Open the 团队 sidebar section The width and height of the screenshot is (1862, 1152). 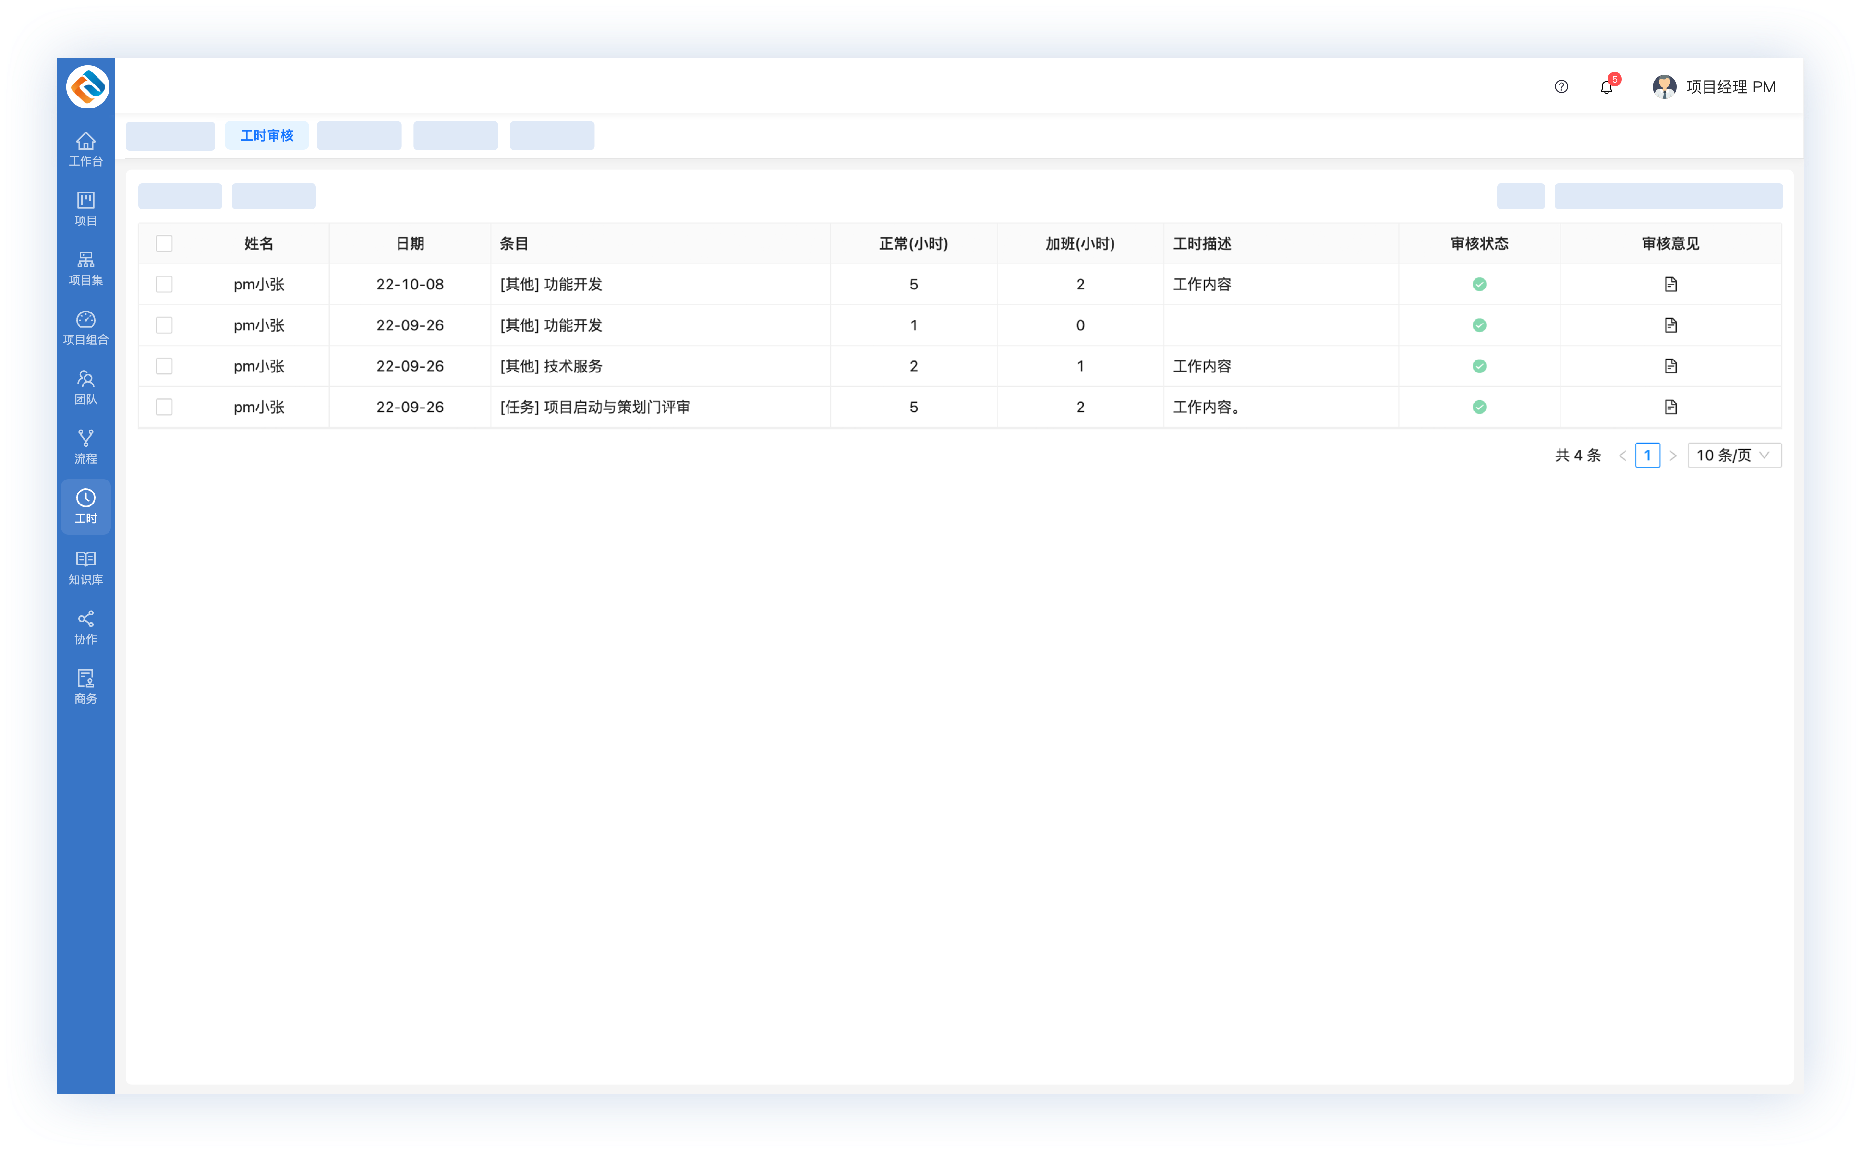[x=85, y=386]
